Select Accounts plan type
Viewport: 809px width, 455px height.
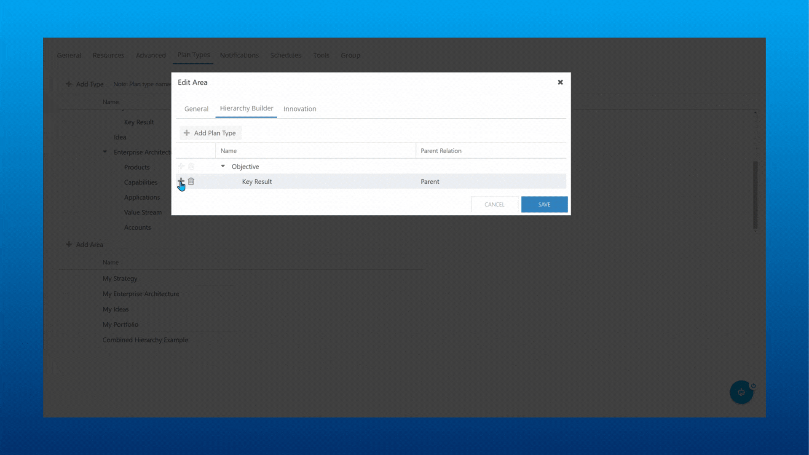coord(137,227)
